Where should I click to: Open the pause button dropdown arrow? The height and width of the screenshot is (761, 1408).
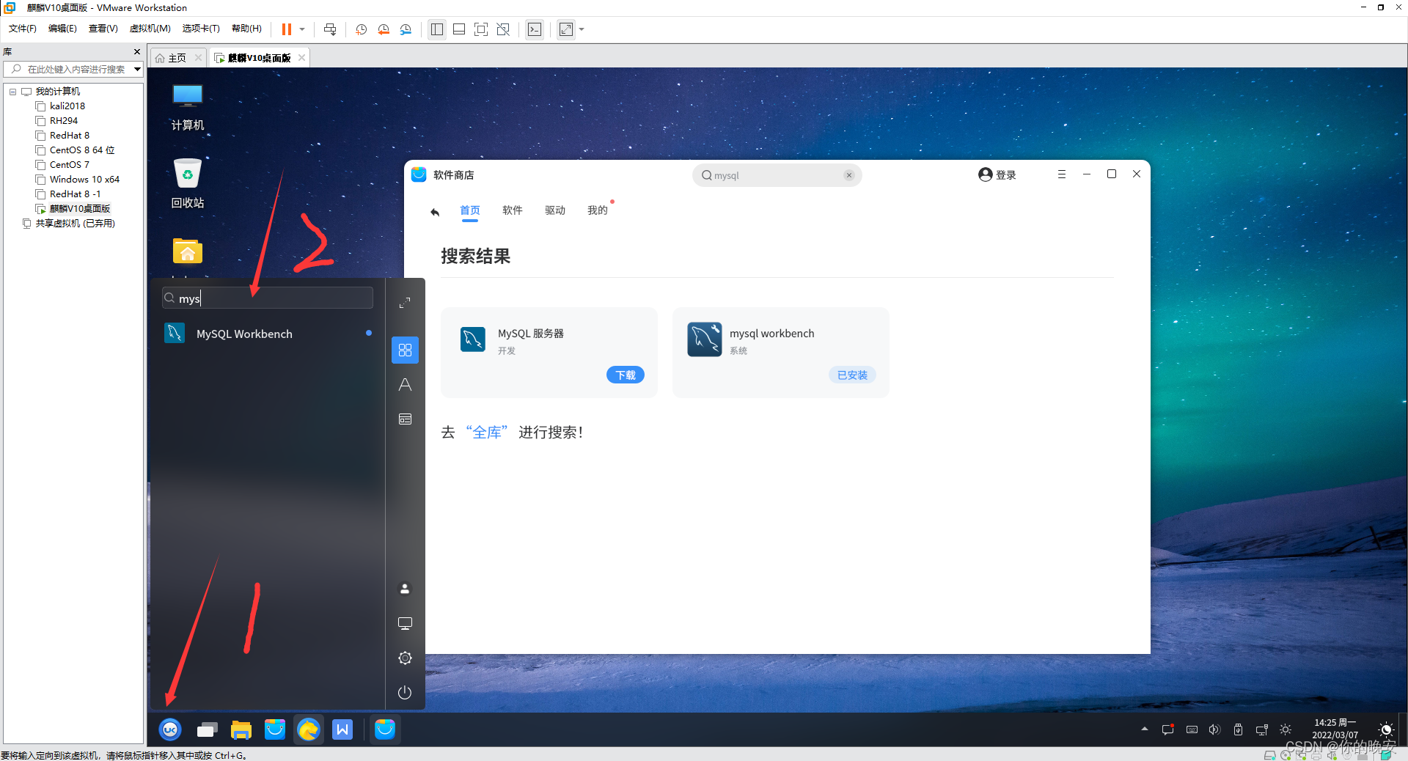302,29
